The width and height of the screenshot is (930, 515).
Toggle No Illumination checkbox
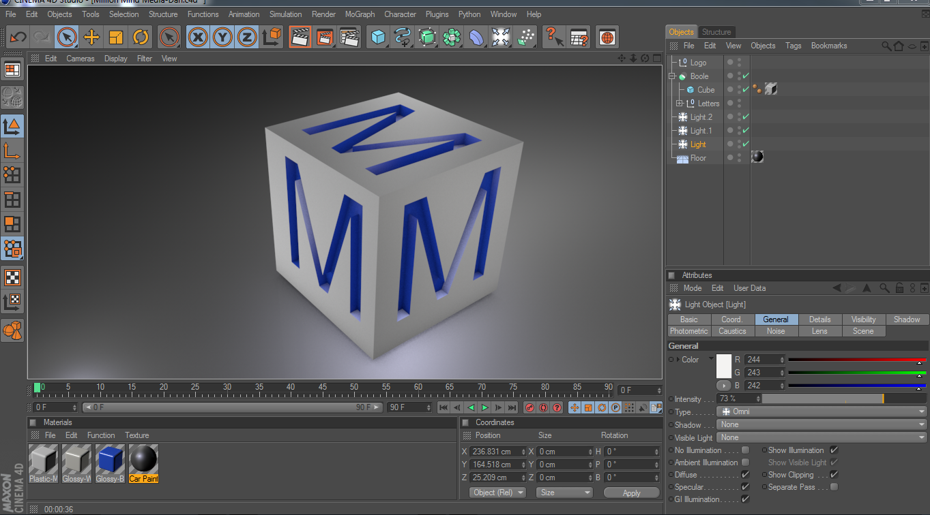coord(745,450)
